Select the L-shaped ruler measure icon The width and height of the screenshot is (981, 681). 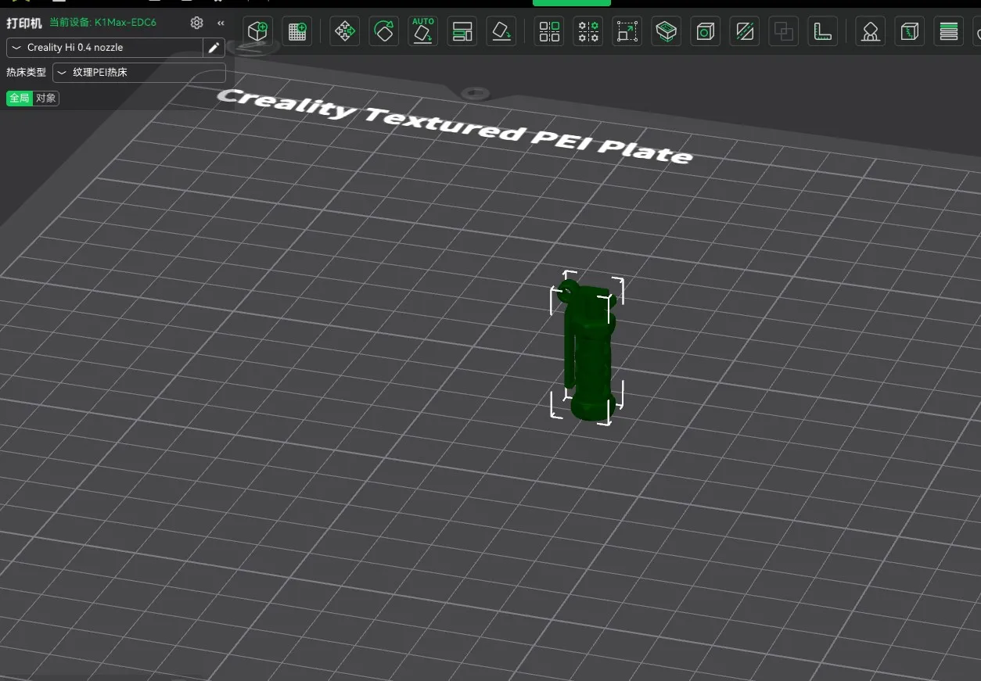point(822,31)
